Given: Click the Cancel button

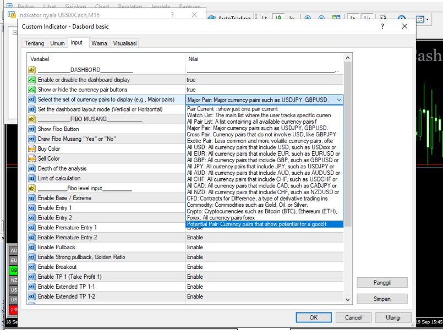Looking at the screenshot, I should tap(353, 317).
